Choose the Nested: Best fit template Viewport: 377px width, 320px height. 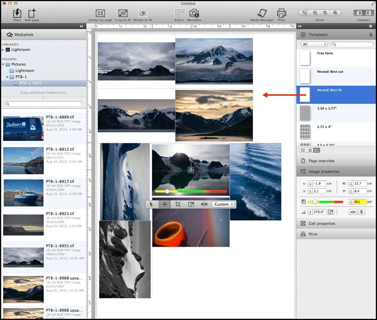pos(336,95)
